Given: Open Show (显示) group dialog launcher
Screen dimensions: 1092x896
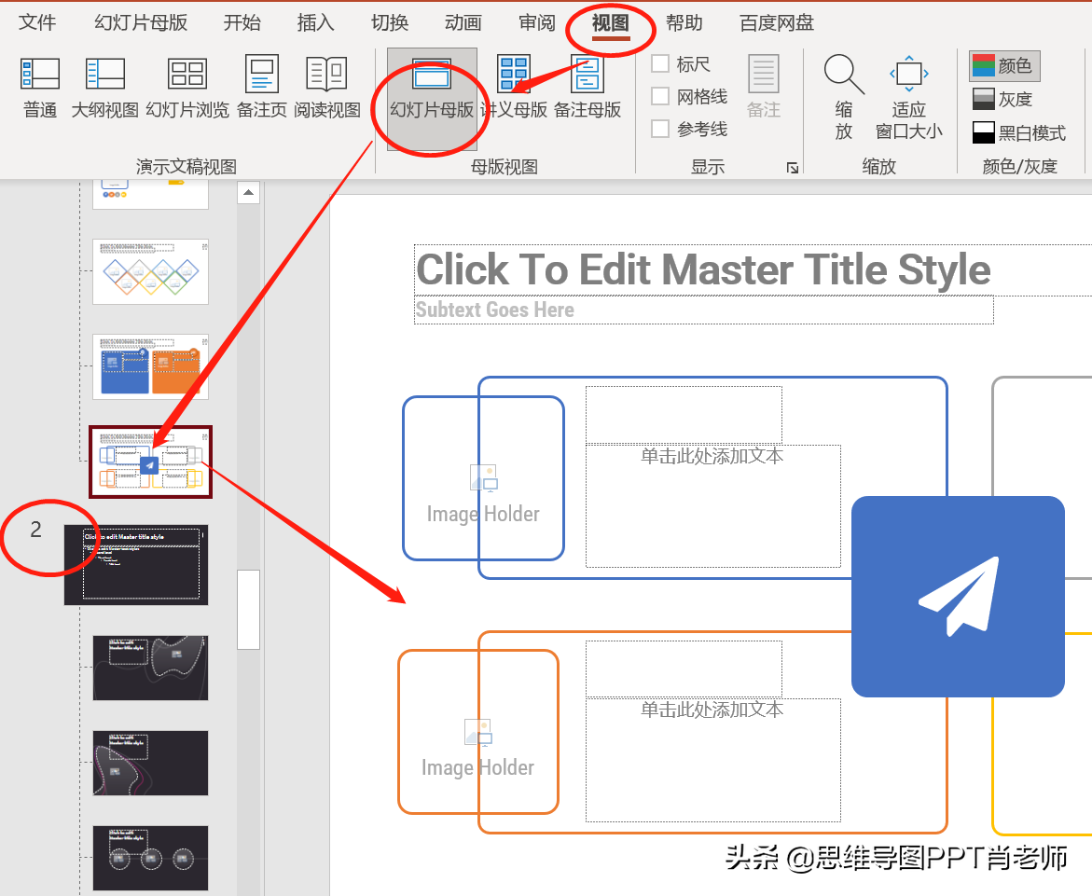Looking at the screenshot, I should 793,167.
